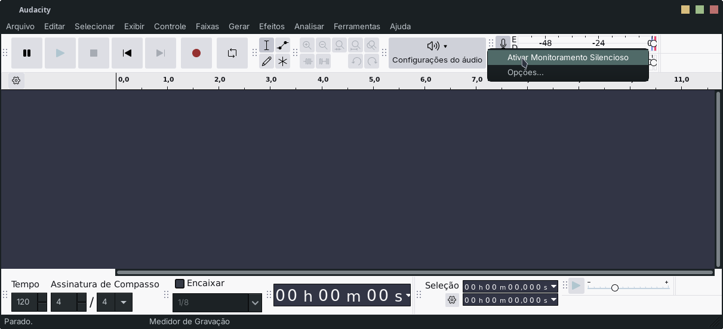Activate the Selection I-beam tool
The image size is (723, 329).
266,45
